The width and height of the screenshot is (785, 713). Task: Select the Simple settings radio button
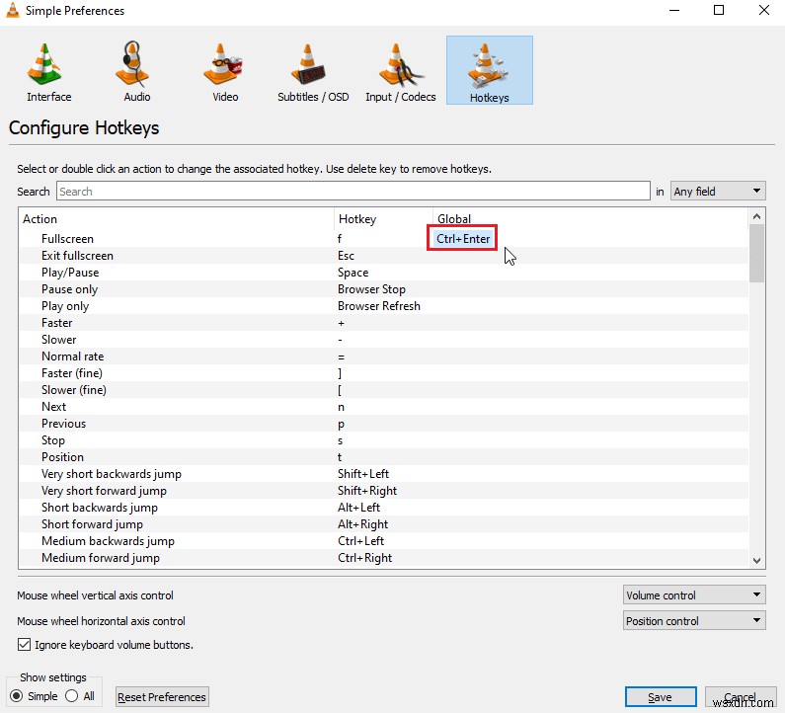pyautogui.click(x=17, y=696)
